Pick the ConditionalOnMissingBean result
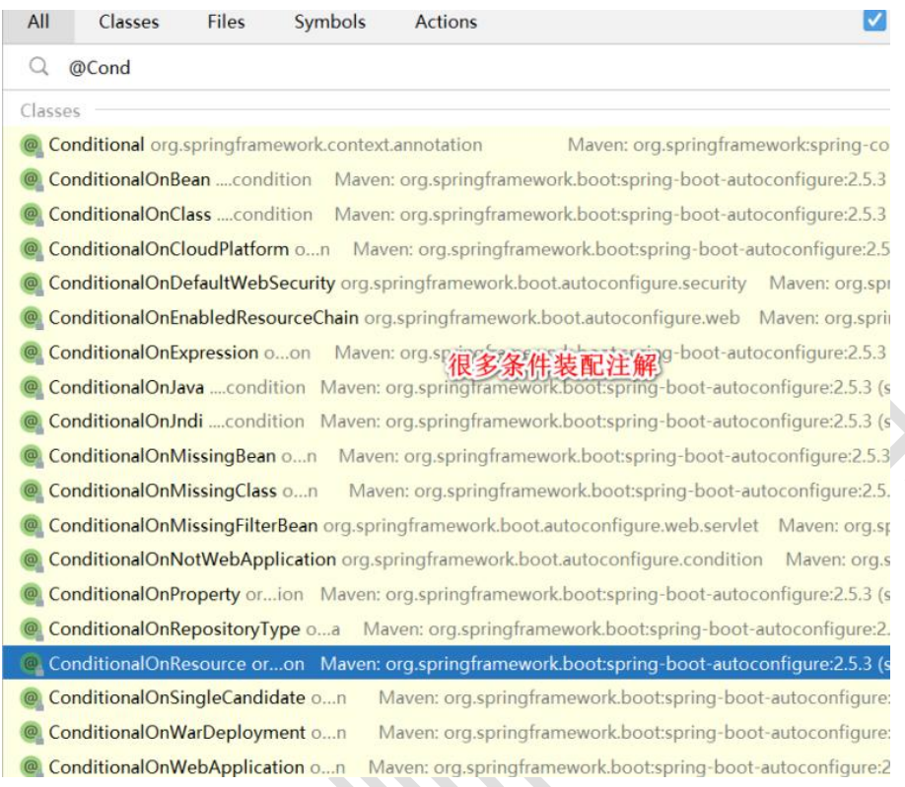This screenshot has height=787, width=905. pos(447,456)
